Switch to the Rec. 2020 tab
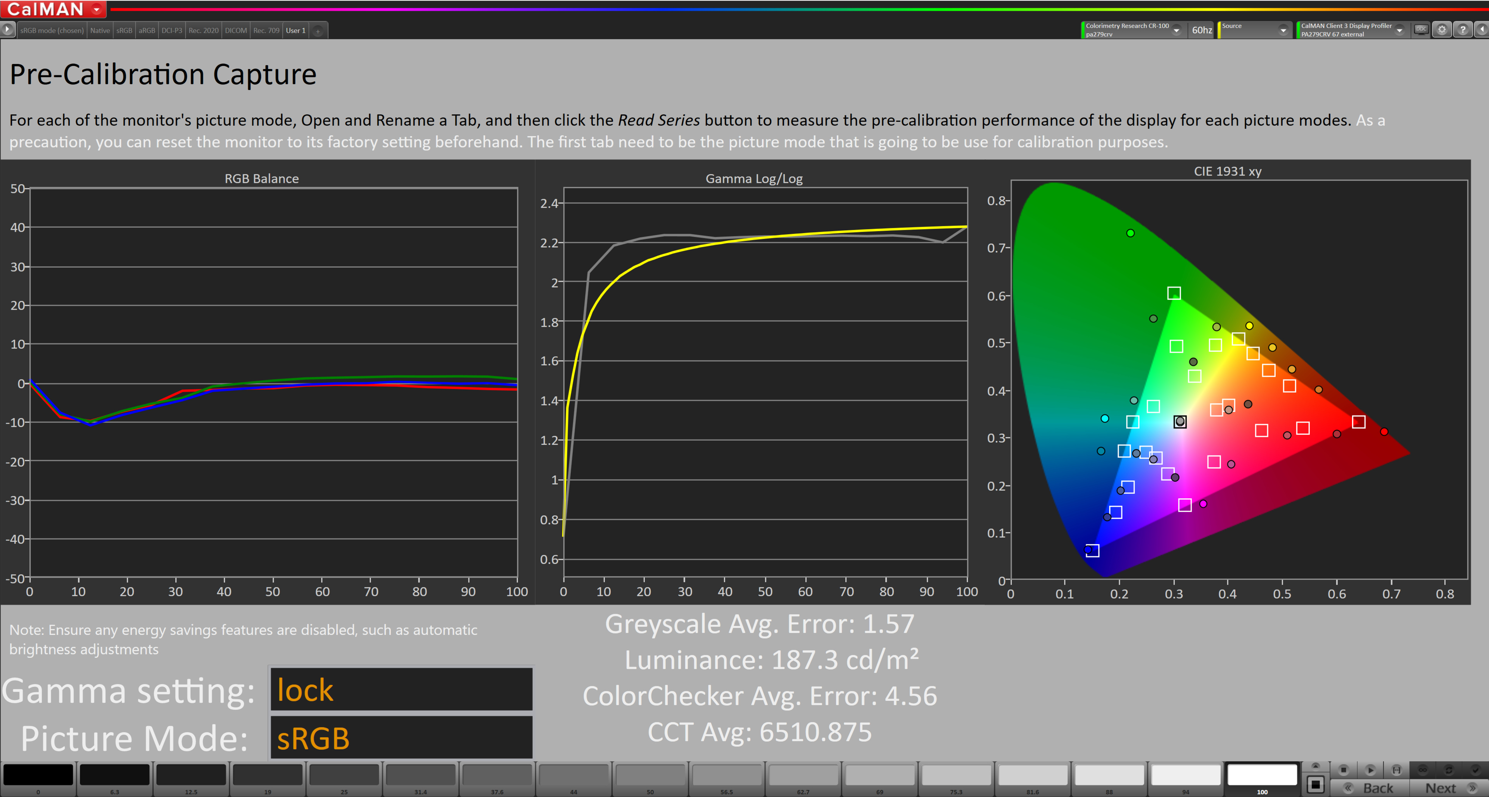Screen dimensions: 1489x797 click(204, 31)
